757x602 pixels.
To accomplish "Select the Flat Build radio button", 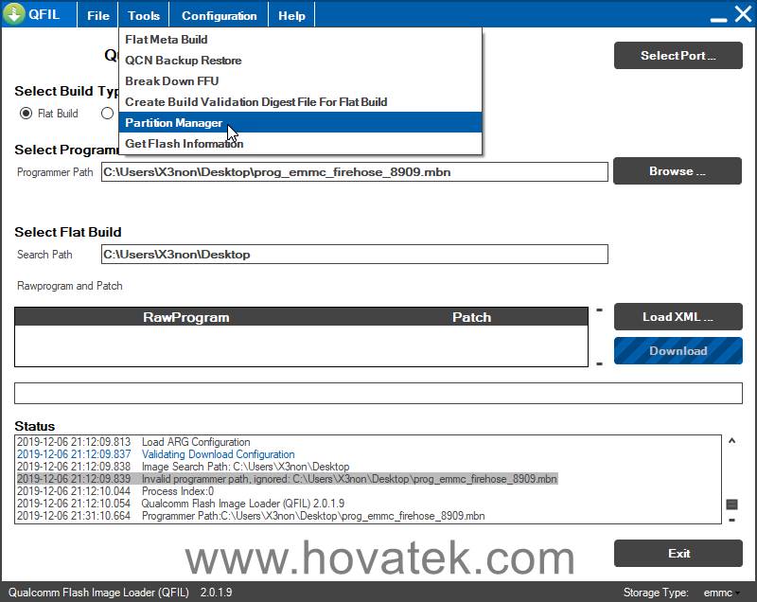I will pos(26,114).
